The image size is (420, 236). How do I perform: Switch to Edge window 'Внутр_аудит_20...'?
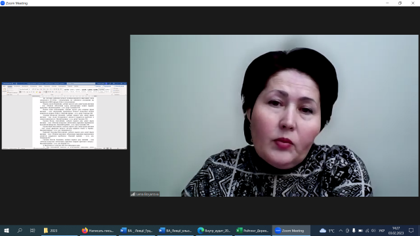coord(214,230)
